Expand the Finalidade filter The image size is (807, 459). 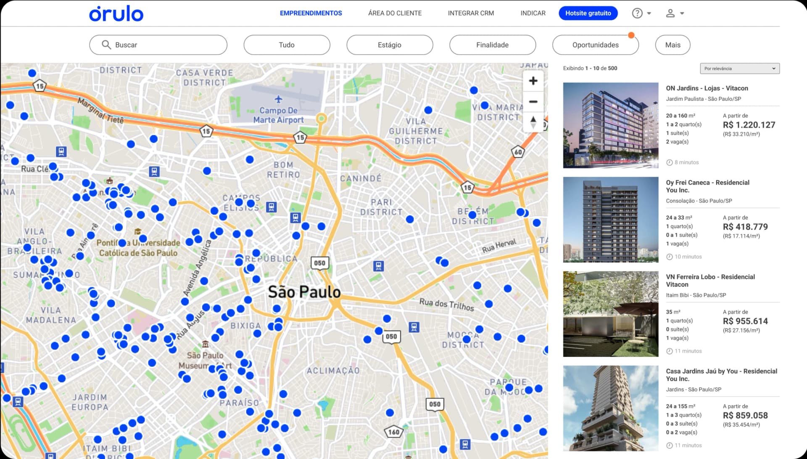click(x=492, y=45)
